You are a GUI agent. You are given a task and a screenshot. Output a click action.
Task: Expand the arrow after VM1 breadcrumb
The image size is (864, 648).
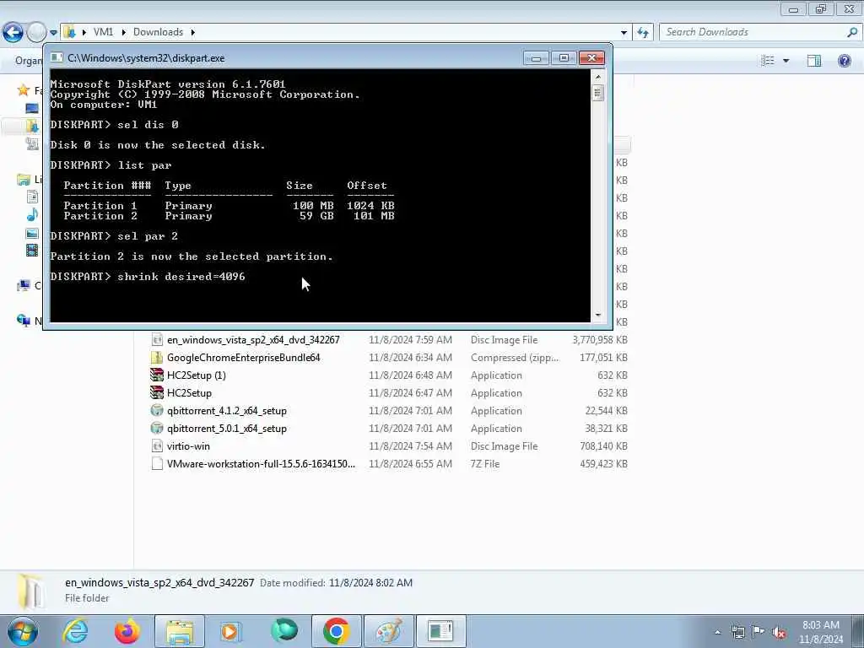(x=123, y=32)
